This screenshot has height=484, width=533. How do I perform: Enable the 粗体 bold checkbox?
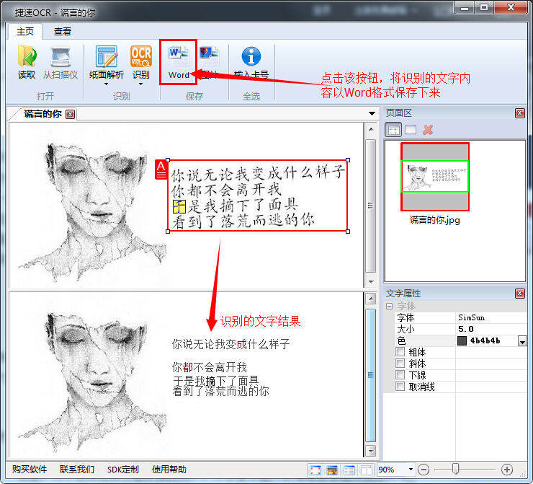400,351
